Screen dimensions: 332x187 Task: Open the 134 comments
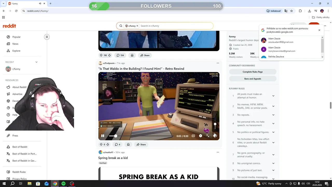pos(120,55)
